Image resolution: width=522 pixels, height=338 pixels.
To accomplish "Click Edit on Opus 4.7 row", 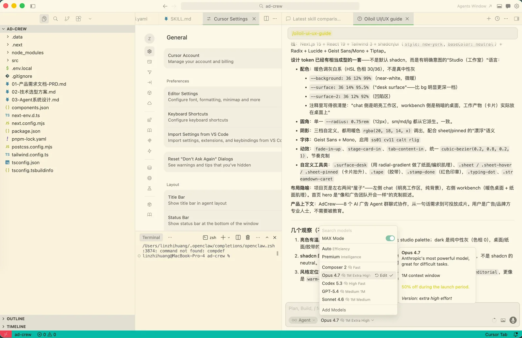I will click(x=381, y=275).
